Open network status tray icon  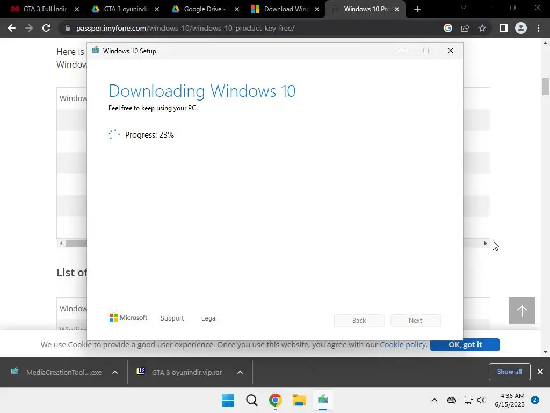coord(468,400)
